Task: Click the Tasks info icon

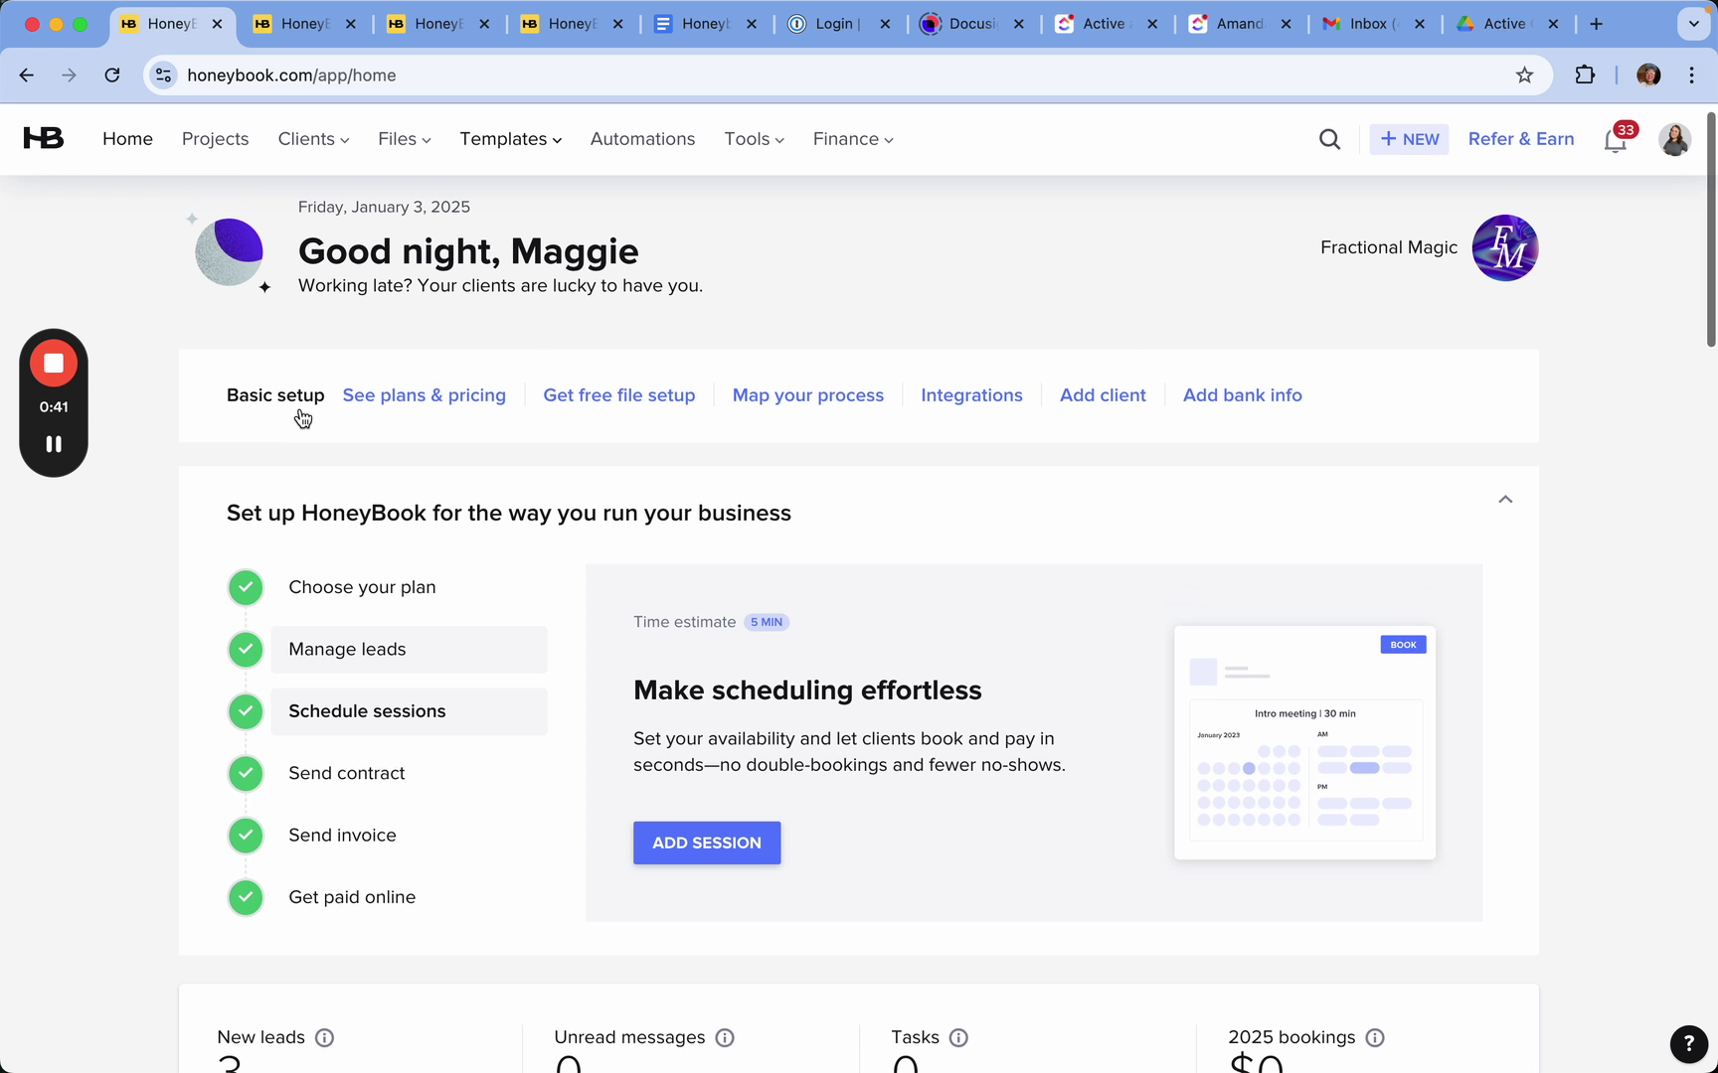Action: point(958,1037)
